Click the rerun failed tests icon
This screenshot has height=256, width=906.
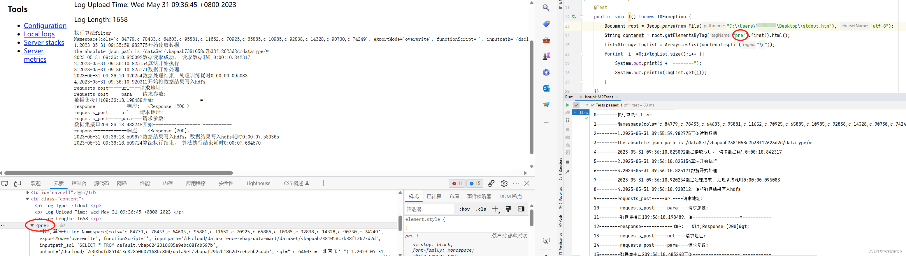point(567,112)
